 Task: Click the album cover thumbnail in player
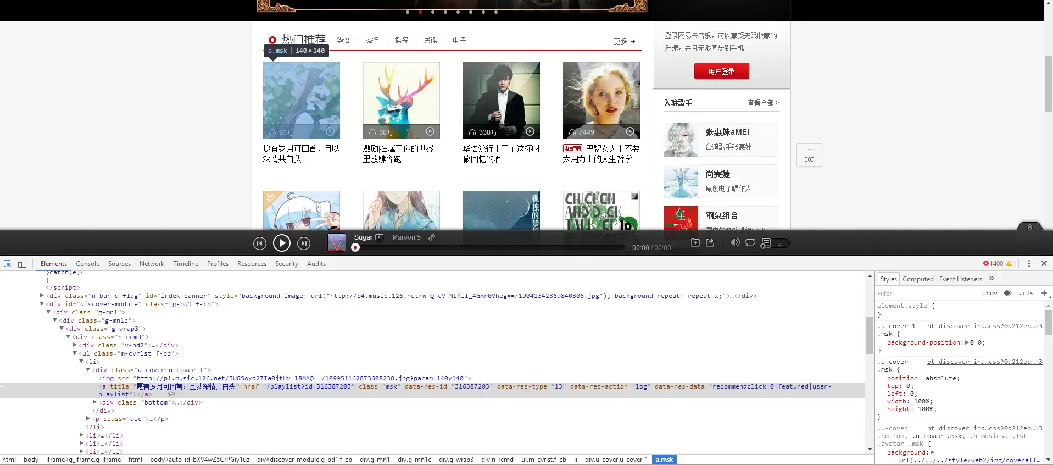336,242
